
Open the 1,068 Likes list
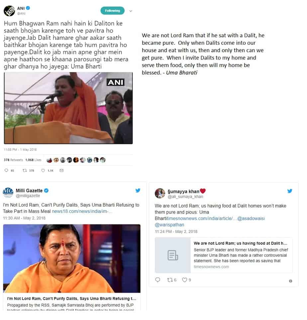33,160
